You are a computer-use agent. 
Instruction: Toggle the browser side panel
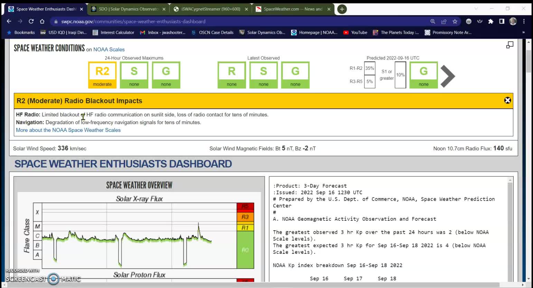click(502, 21)
